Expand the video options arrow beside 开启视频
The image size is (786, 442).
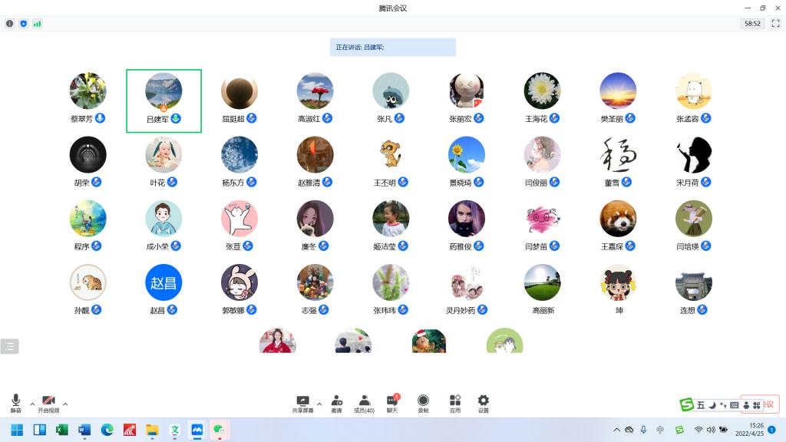point(65,404)
